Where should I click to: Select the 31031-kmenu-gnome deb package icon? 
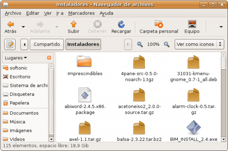[x=193, y=62]
